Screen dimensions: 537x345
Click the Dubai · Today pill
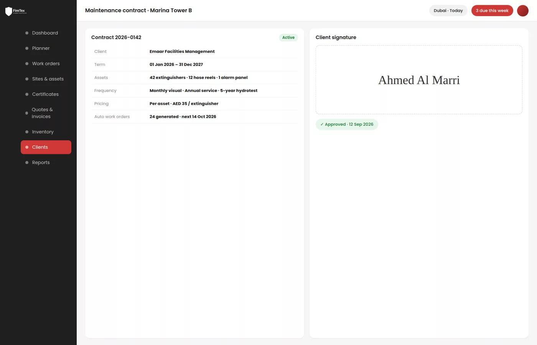[448, 11]
